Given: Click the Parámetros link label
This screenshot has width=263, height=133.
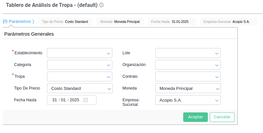Looking at the screenshot, I should [x=20, y=22].
